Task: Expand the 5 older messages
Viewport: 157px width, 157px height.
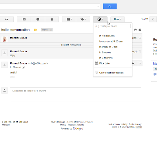Action: click(x=71, y=45)
